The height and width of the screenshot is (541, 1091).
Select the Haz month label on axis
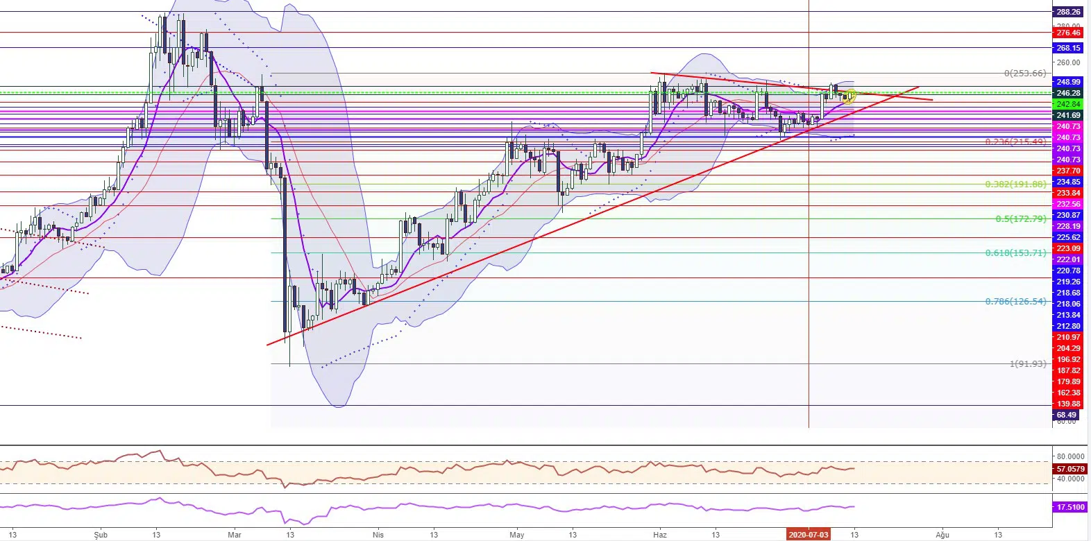click(x=659, y=535)
